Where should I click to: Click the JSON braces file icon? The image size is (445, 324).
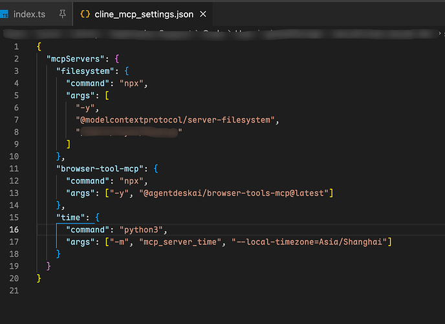(85, 14)
